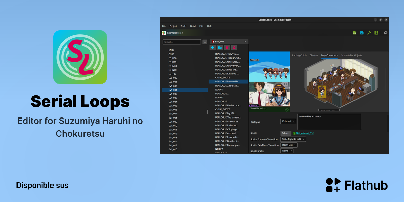Open the Sprite Entrance Transition dropdown
The image size is (404, 202).
tap(293, 139)
